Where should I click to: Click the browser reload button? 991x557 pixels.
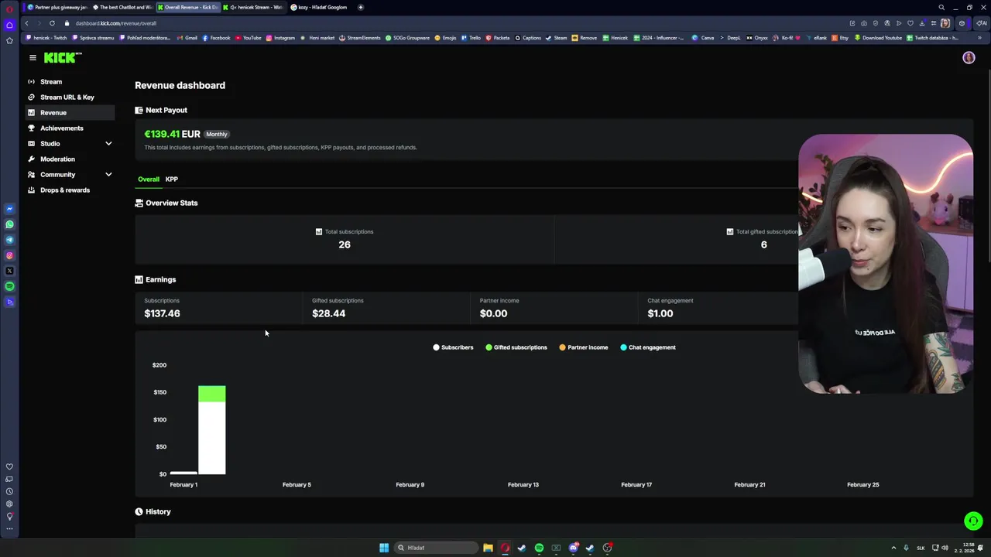point(52,23)
